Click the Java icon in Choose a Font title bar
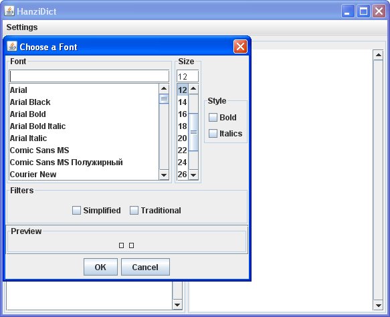This screenshot has width=390, height=317. [x=12, y=46]
